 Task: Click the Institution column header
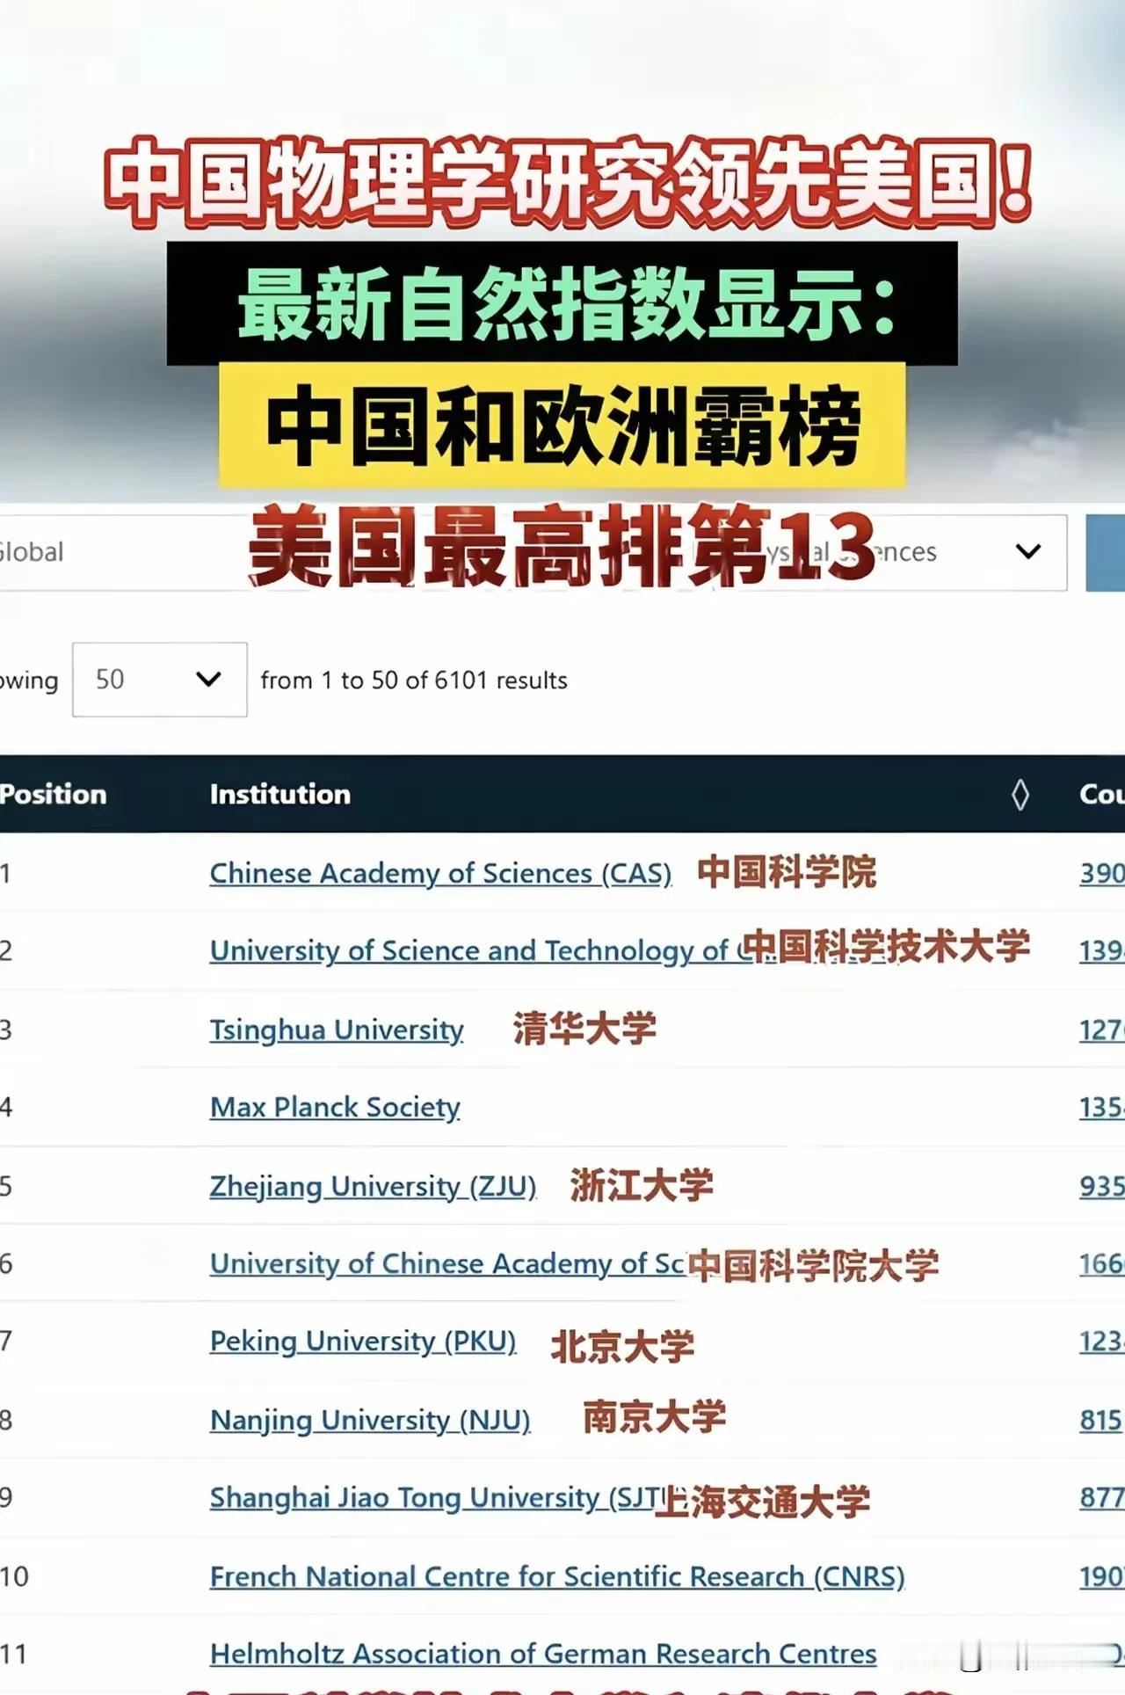279,795
